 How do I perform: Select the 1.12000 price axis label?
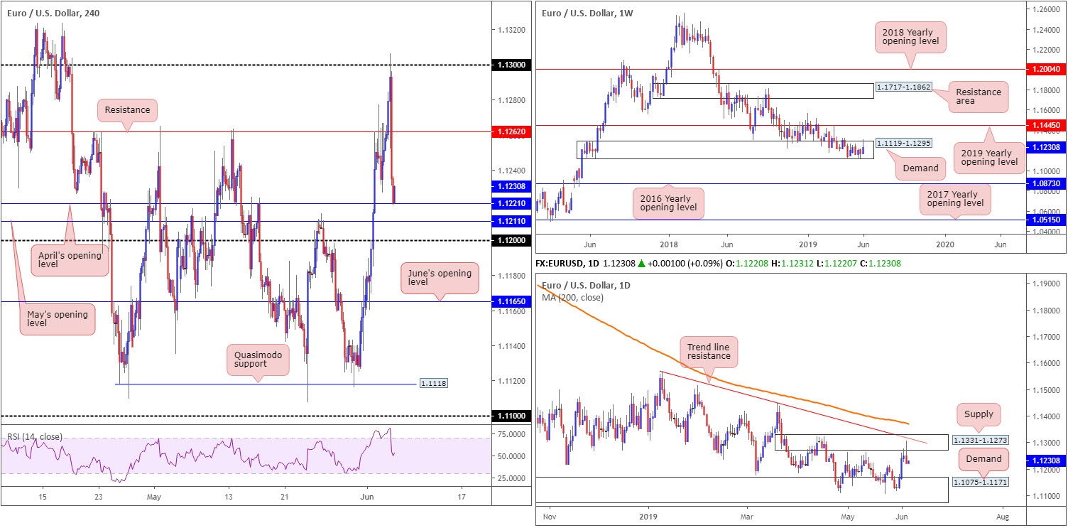point(512,241)
